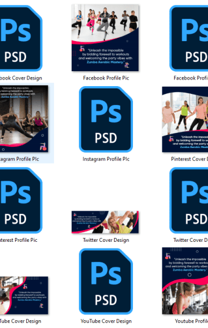Select the Twitter Cover Design PSD file icon
The height and width of the screenshot is (328, 208).
(x=189, y=200)
